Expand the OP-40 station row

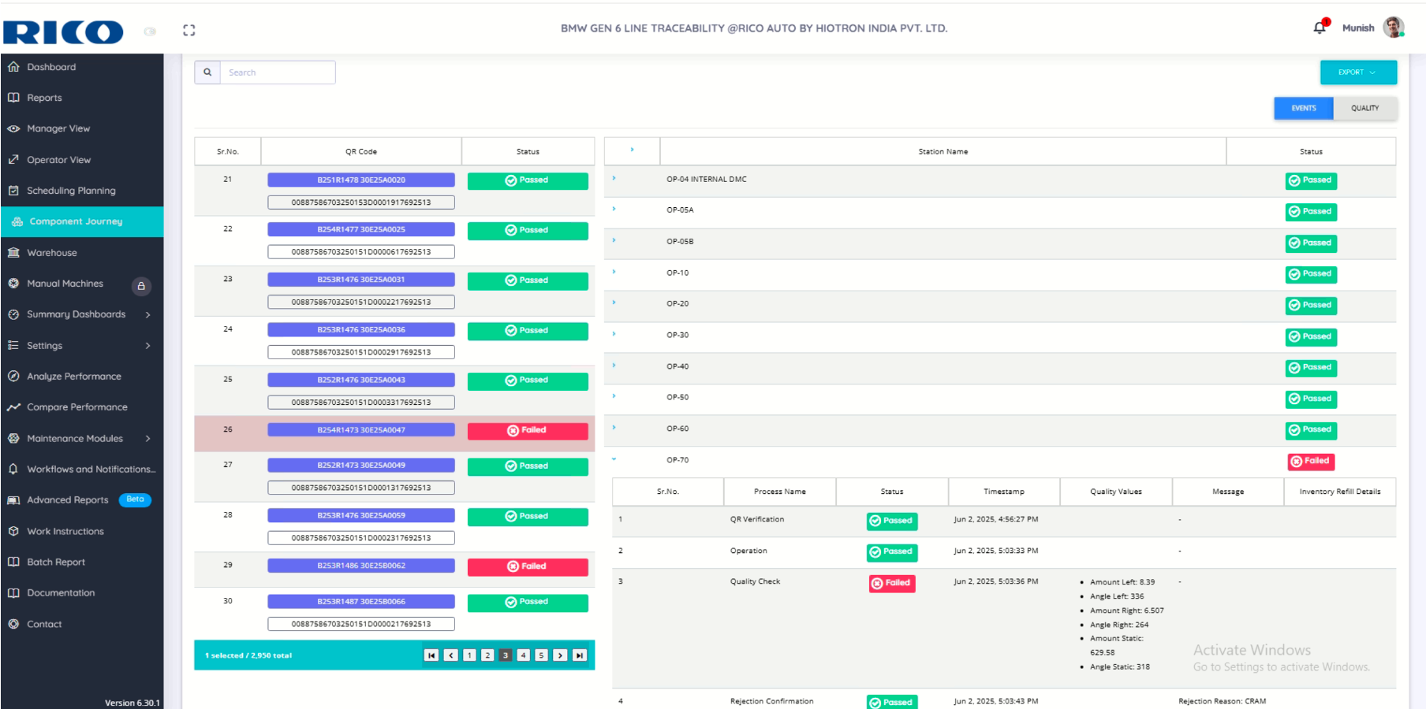point(614,366)
